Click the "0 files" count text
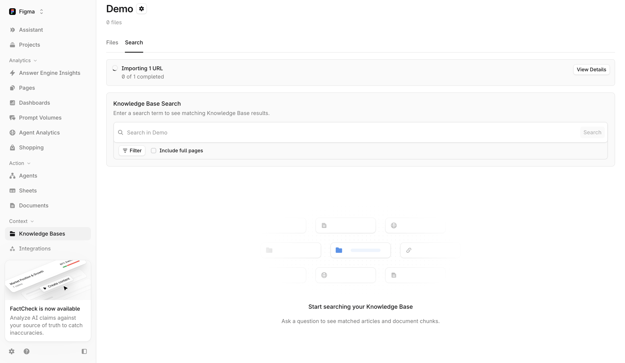Screen dimensions: 625x363 (x=114, y=22)
